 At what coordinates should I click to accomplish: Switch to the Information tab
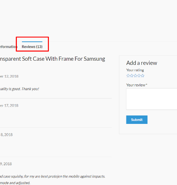click(x=8, y=47)
